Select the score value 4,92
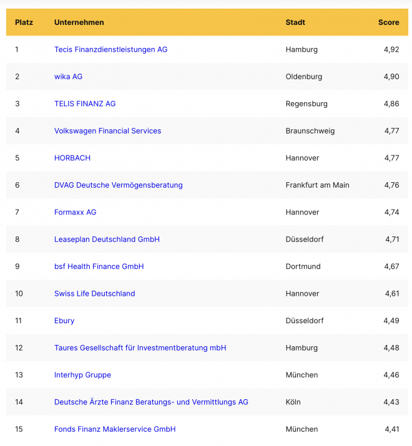 (391, 49)
